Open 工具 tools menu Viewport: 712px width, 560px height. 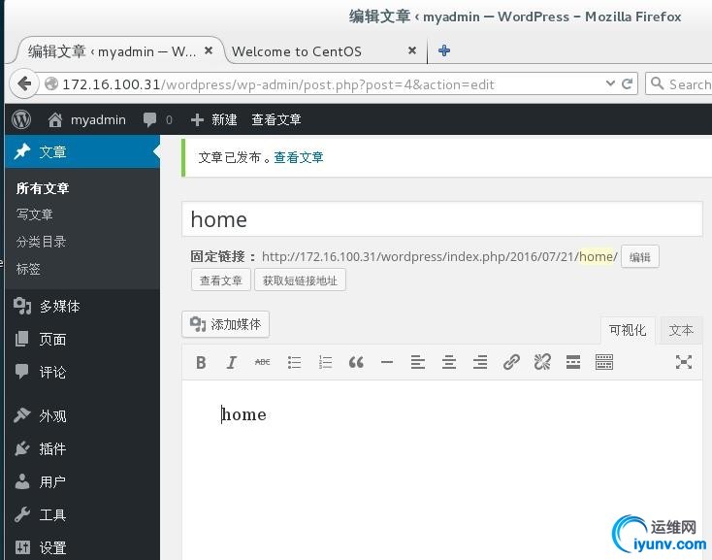coord(82,515)
